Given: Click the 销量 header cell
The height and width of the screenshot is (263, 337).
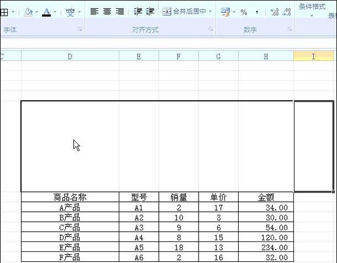Looking at the screenshot, I should click(179, 197).
